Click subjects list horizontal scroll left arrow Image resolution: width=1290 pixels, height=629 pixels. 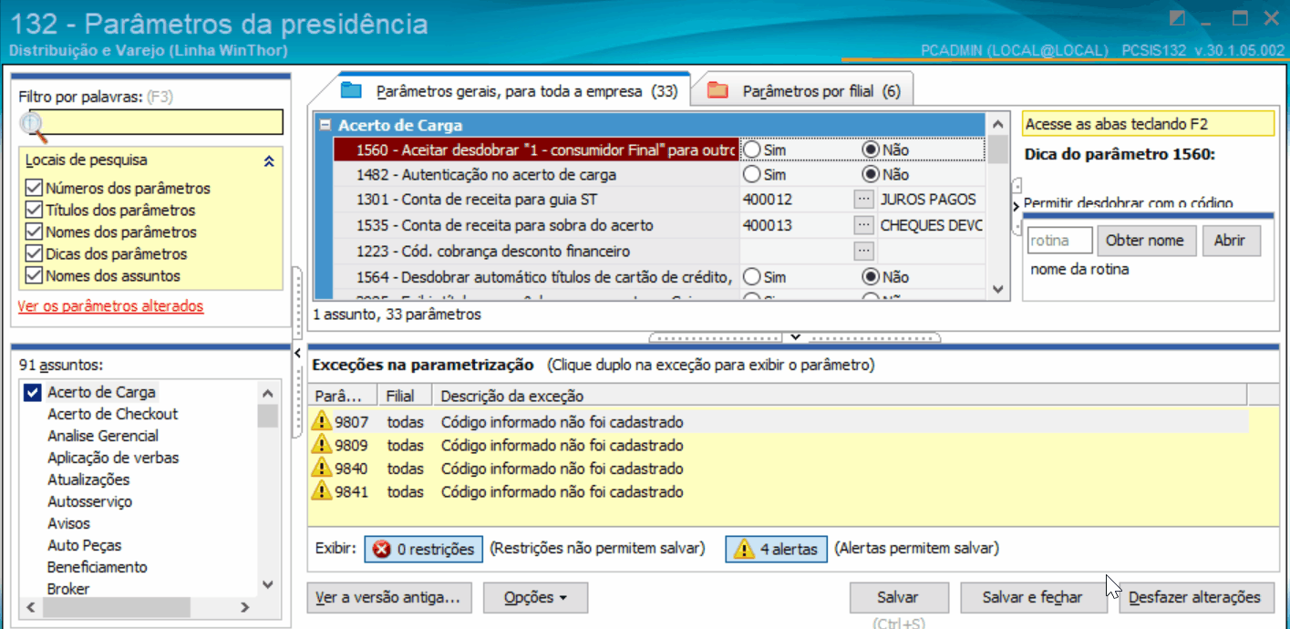click(29, 607)
